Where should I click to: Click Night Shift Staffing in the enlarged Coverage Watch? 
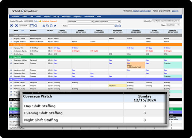pyautogui.click(x=41, y=120)
